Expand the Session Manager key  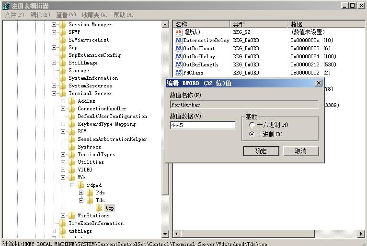click(54, 24)
